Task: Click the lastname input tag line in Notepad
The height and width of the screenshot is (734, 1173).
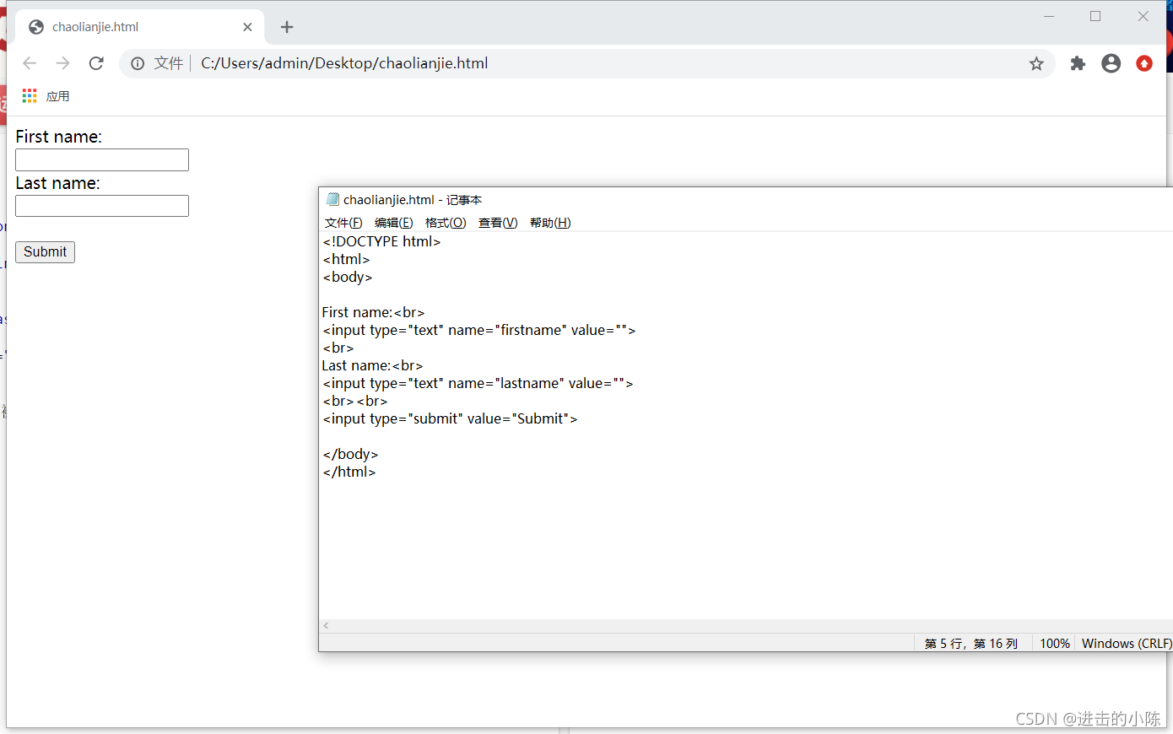Action: tap(478, 383)
